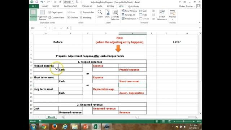Click the horizontal scrollbar track
231x130 pixels.
pyautogui.click(x=167, y=117)
